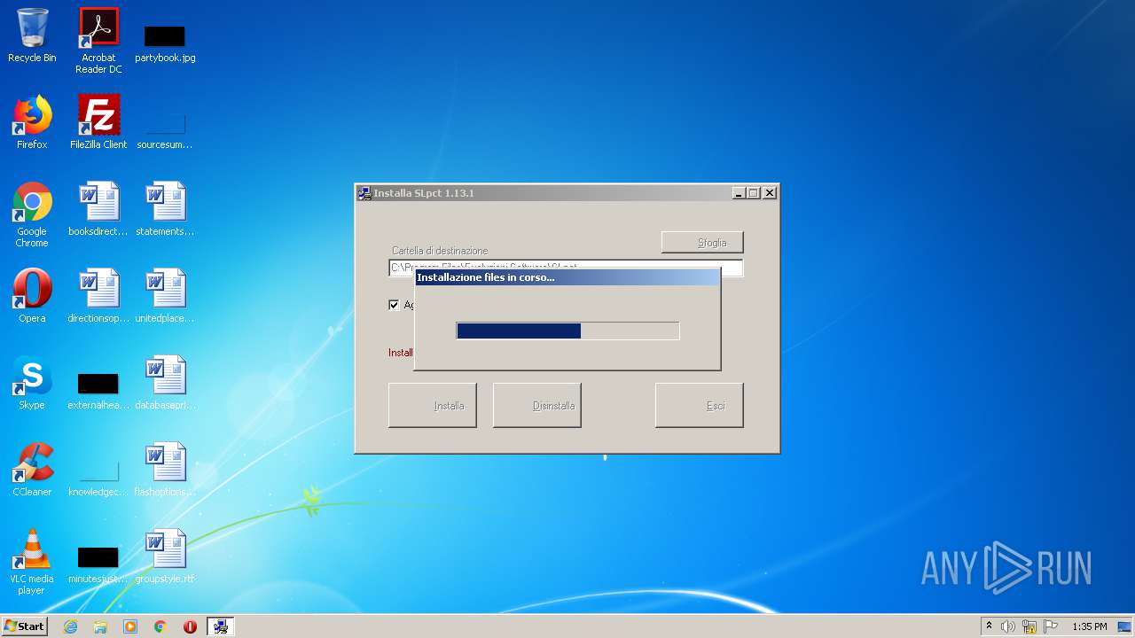Click the destination folder path field
This screenshot has width=1135, height=638.
click(x=566, y=268)
